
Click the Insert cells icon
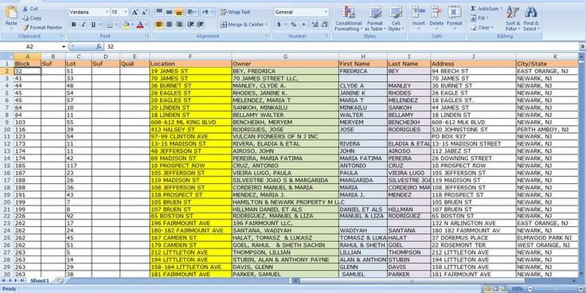click(x=419, y=12)
